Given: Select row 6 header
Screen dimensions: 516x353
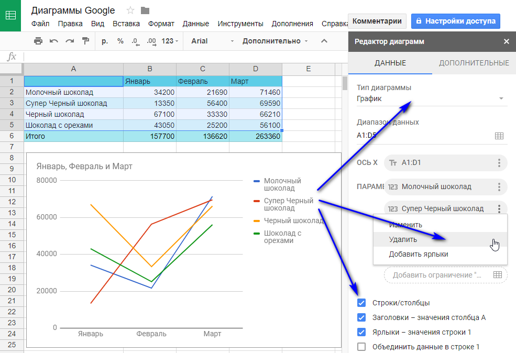Looking at the screenshot, I should click(x=12, y=136).
